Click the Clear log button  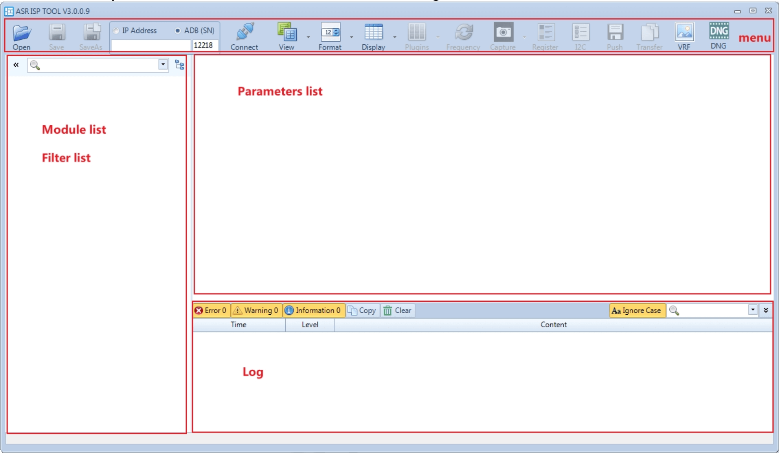tap(397, 310)
